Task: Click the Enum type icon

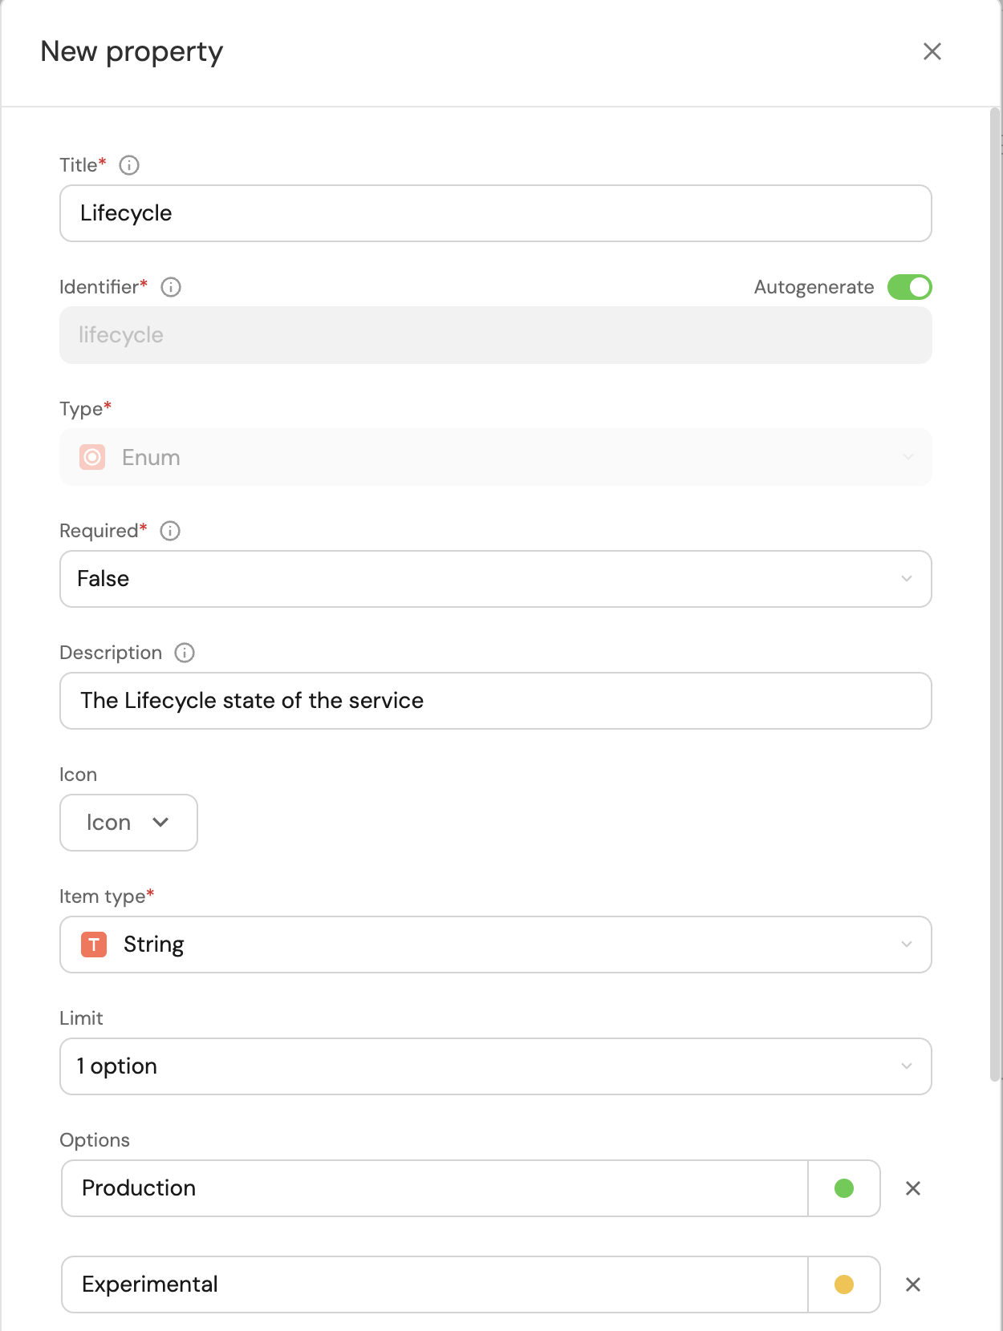Action: [92, 457]
